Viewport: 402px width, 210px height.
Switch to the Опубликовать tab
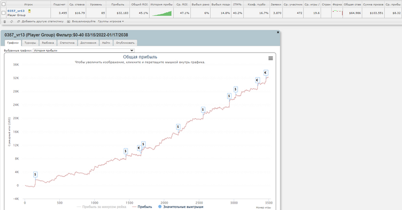pos(125,43)
